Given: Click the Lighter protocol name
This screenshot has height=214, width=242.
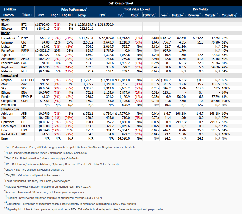Looking at the screenshot, I should pos(6,47).
